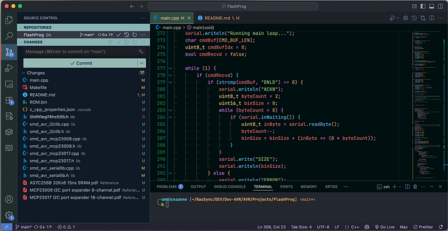Click view history icon in FlashProg row
448x231 pixels.
(127, 34)
